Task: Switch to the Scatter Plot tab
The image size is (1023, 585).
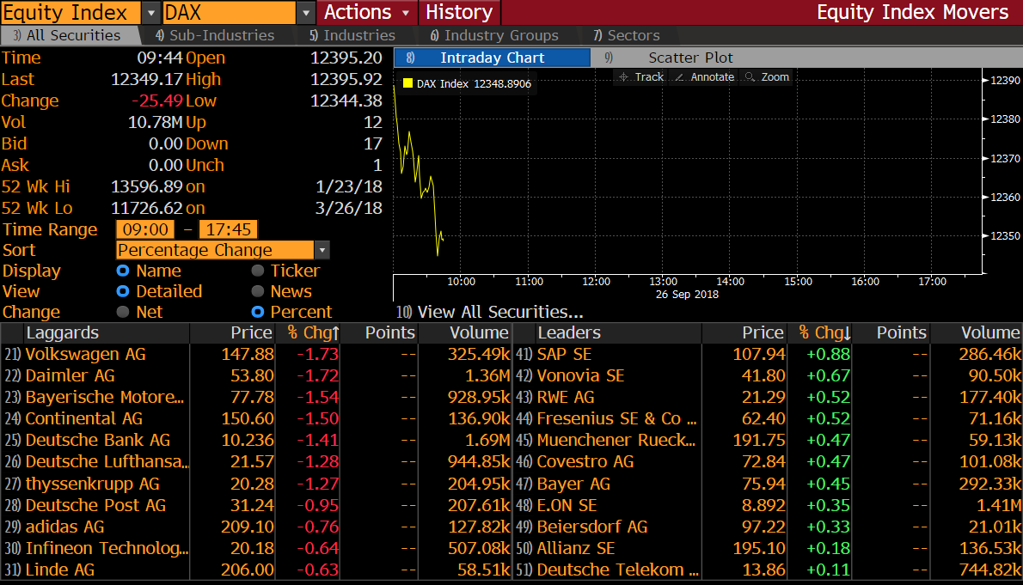Action: pyautogui.click(x=690, y=58)
